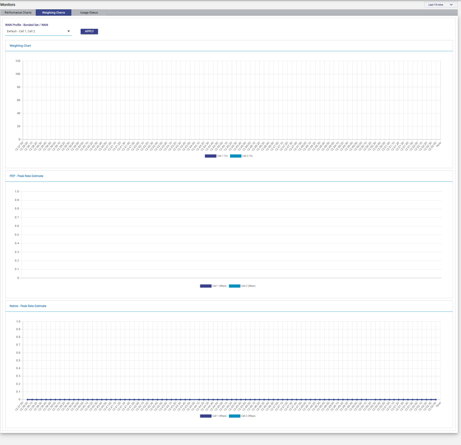Screen dimensions: 461x445
Task: Click the Weighting Chart panel heading
Action: click(x=20, y=46)
